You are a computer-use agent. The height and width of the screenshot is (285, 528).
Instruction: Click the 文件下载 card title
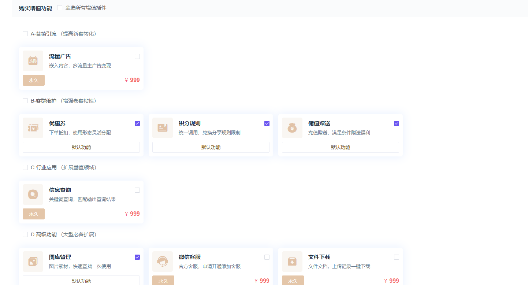319,257
